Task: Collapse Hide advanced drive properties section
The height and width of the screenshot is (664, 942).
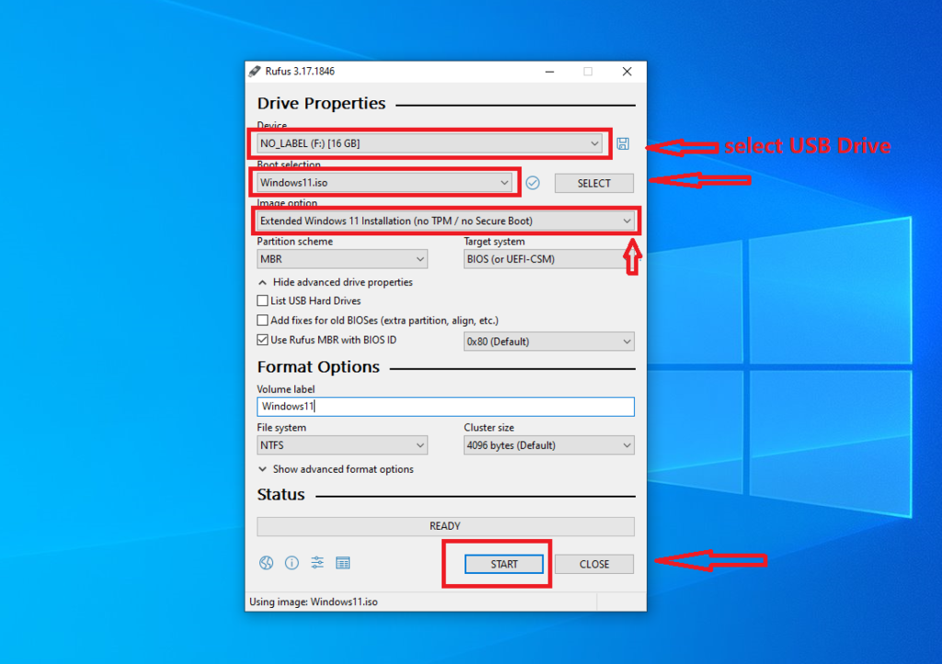Action: pyautogui.click(x=336, y=282)
